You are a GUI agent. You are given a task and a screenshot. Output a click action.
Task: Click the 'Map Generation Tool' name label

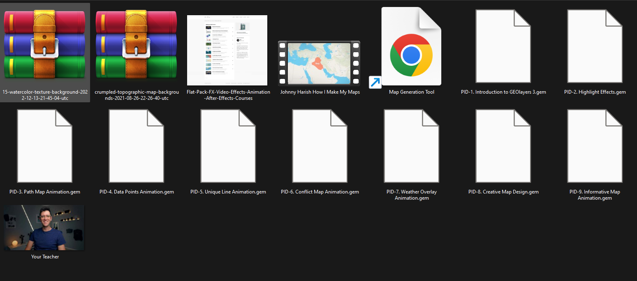pos(411,92)
